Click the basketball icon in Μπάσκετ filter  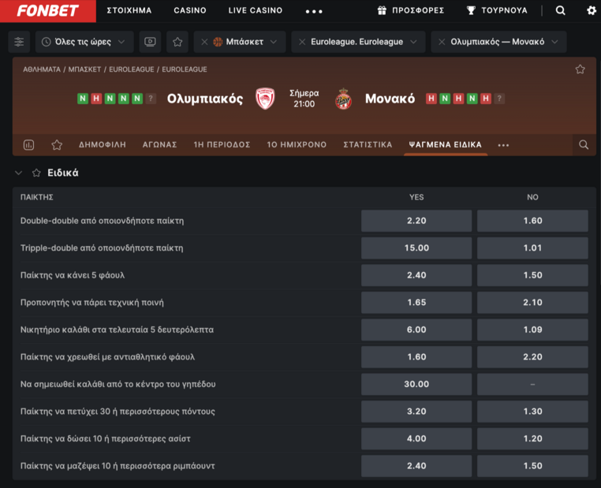coord(218,42)
